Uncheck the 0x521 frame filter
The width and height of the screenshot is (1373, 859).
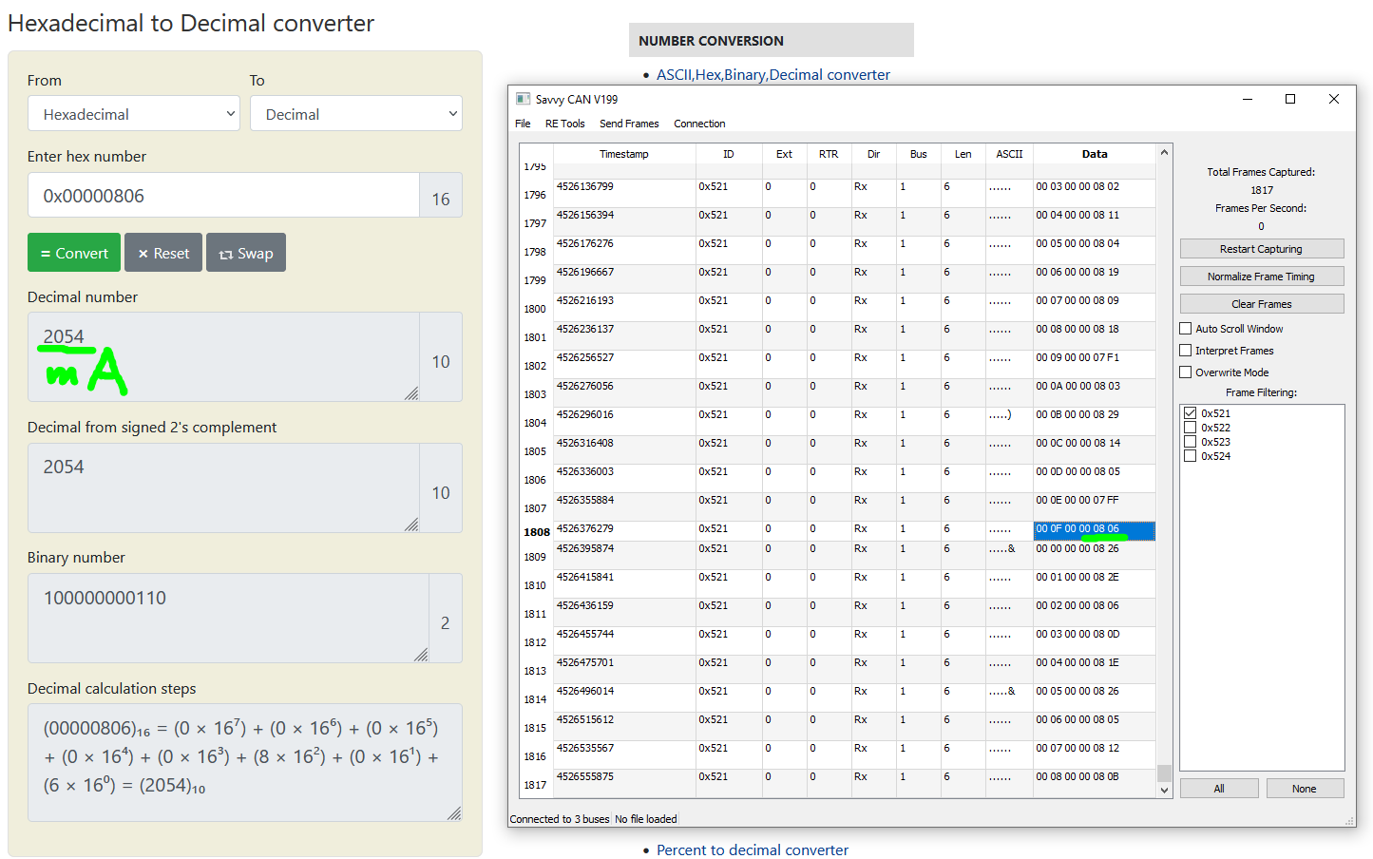click(x=1190, y=413)
